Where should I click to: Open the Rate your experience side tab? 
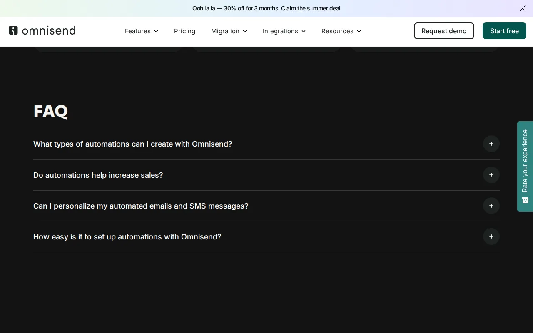pos(525,166)
